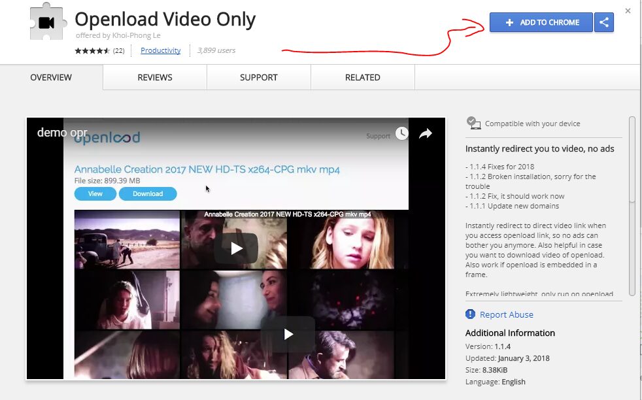642x400 pixels.
Task: Click the five-star rating display
Action: coord(92,51)
